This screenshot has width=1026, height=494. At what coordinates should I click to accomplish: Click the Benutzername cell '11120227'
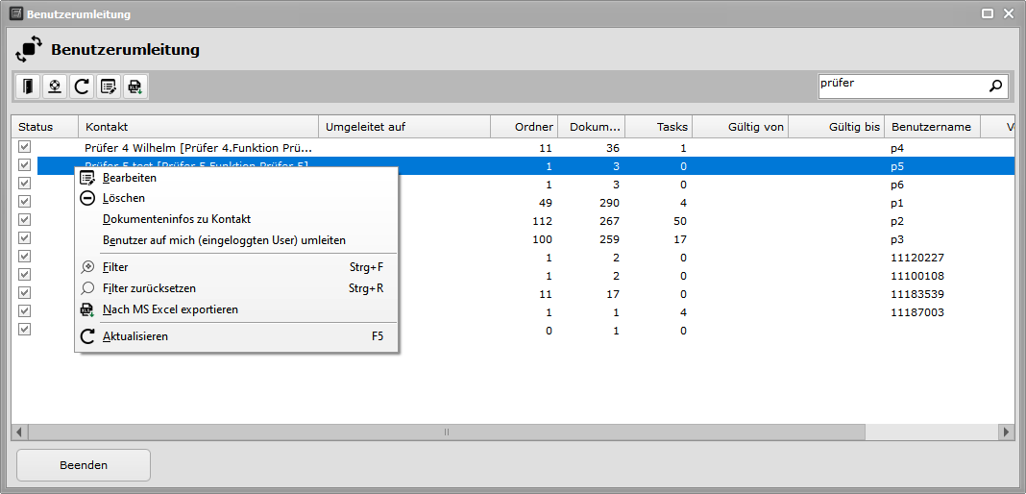coord(917,258)
